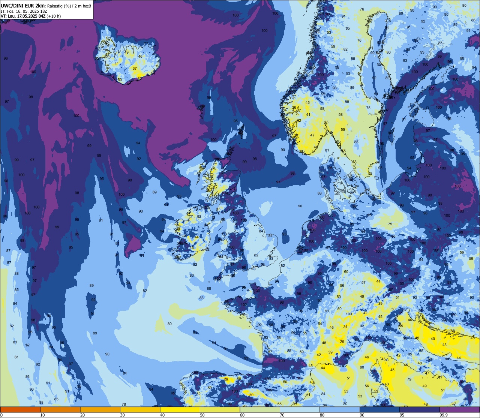This screenshot has height=418, width=480.
Task: Pick the 95–99.9 navy legend swatch
Action: pos(420,409)
